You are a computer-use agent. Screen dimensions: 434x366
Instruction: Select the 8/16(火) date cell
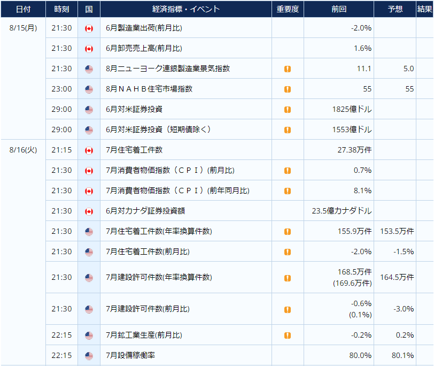pyautogui.click(x=23, y=150)
